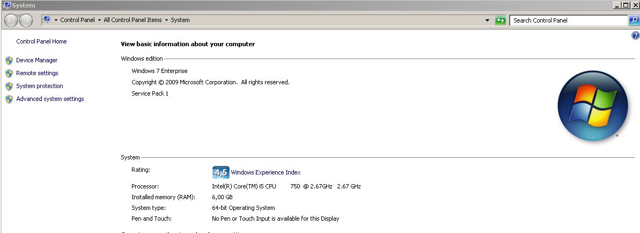Open System protection link

40,86
